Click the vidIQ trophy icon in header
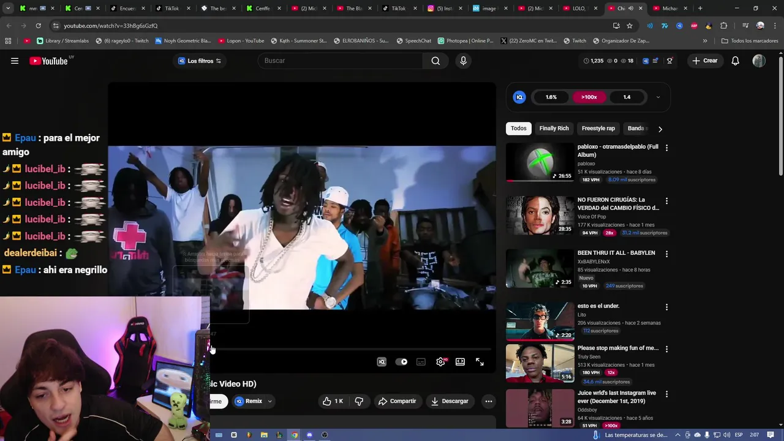Image resolution: width=784 pixels, height=441 pixels. (x=669, y=61)
